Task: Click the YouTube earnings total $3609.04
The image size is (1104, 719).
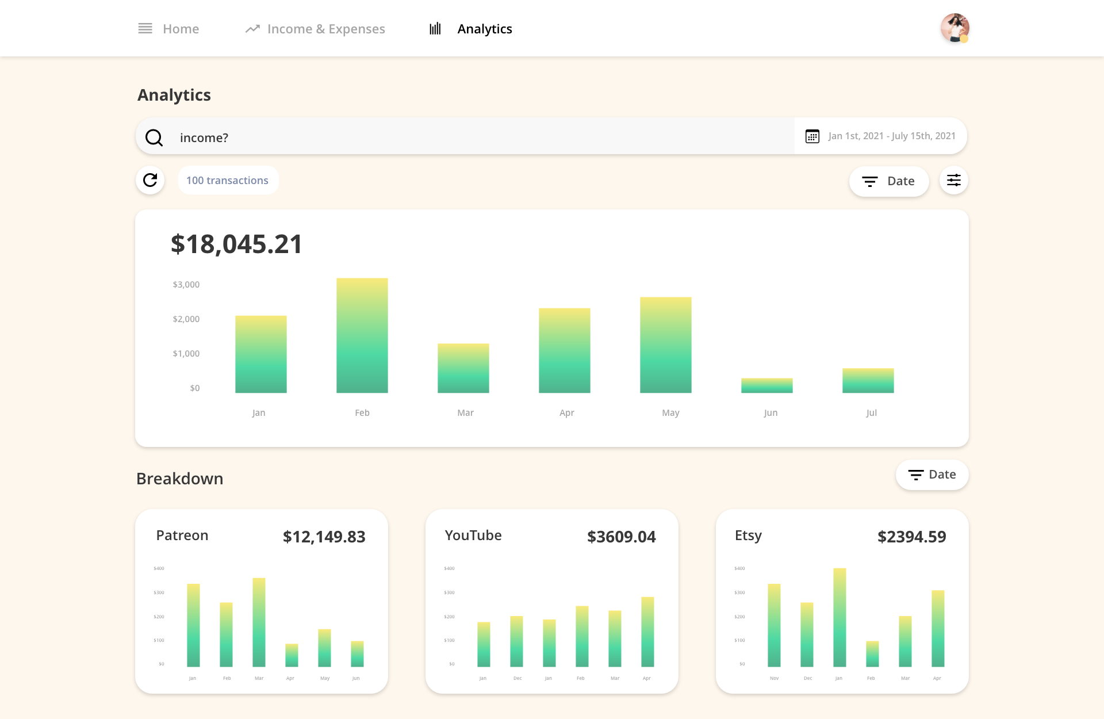Action: [621, 537]
